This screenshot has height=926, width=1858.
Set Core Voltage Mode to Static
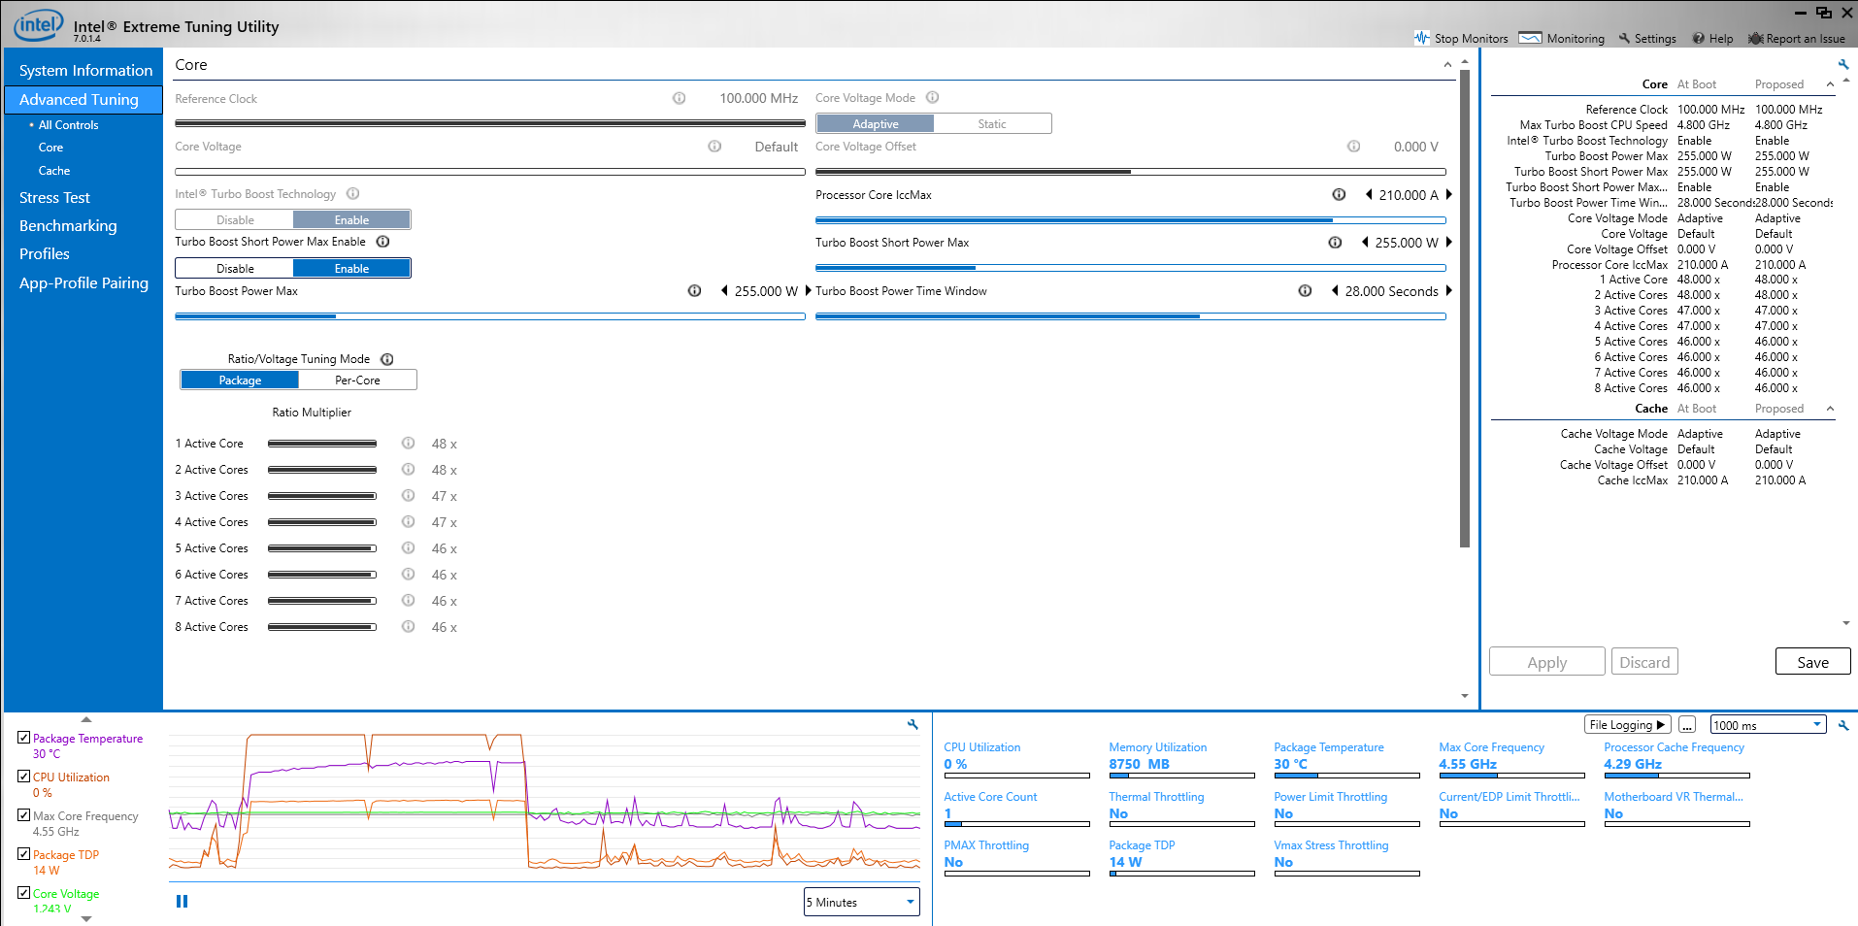pos(992,124)
